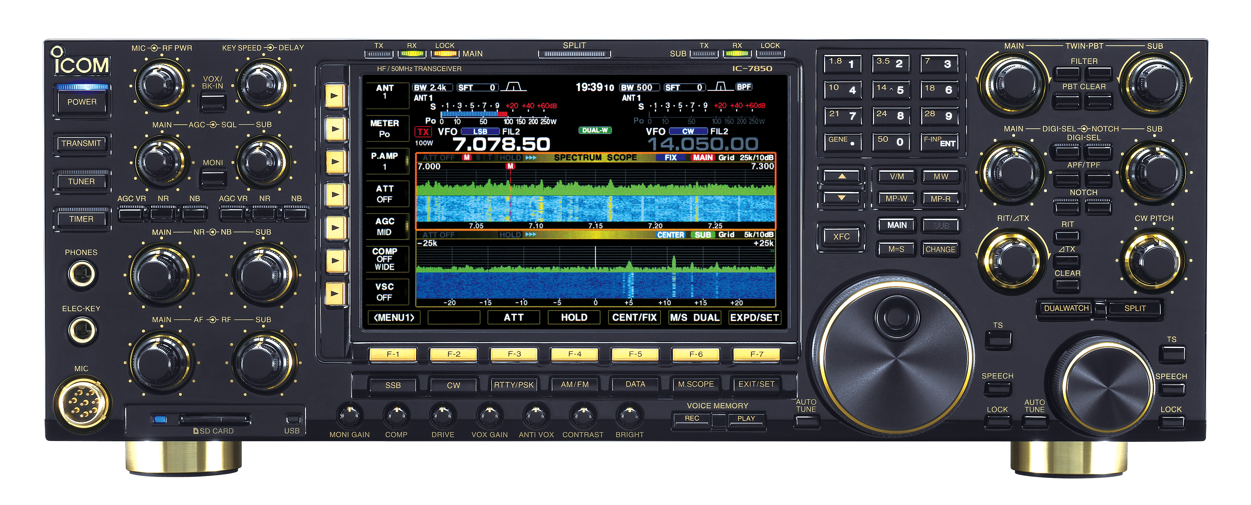Click the up arrow key

[x=842, y=176]
